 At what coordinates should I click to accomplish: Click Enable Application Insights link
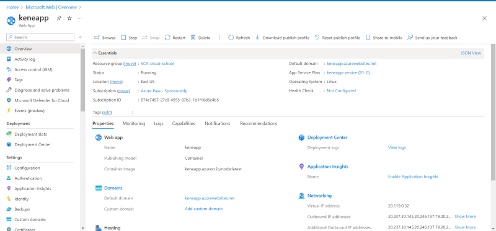pos(413,177)
